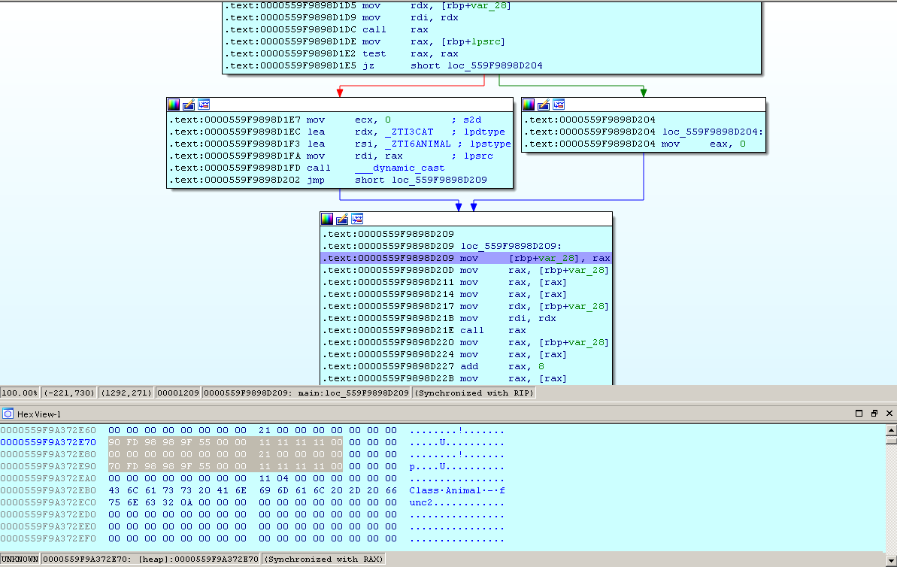Click the test rax, rax instruction
897x567 pixels.
[342, 53]
